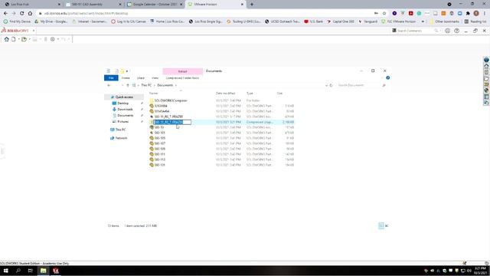Click the Extract contextual tab
490x276 pixels.
182,71
